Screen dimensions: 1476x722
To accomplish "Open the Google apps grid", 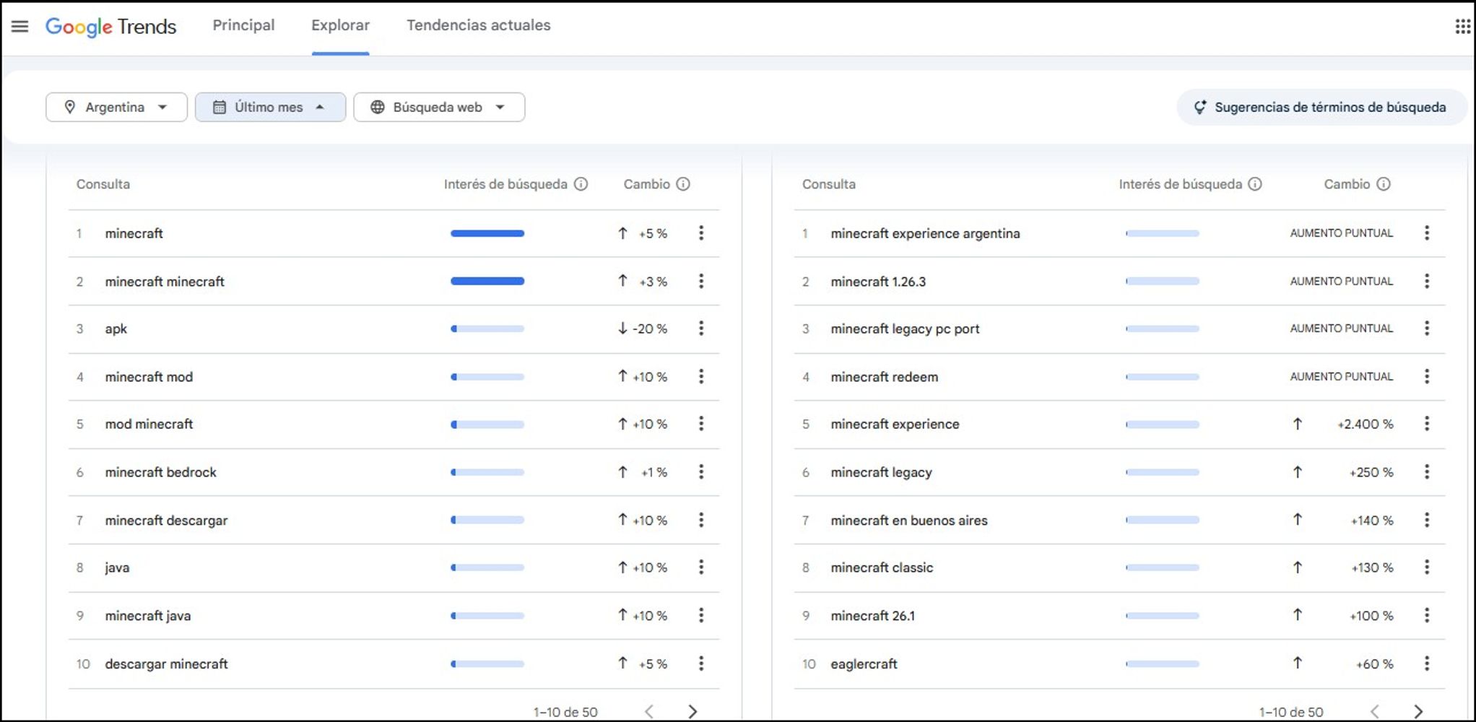I will tap(1462, 26).
